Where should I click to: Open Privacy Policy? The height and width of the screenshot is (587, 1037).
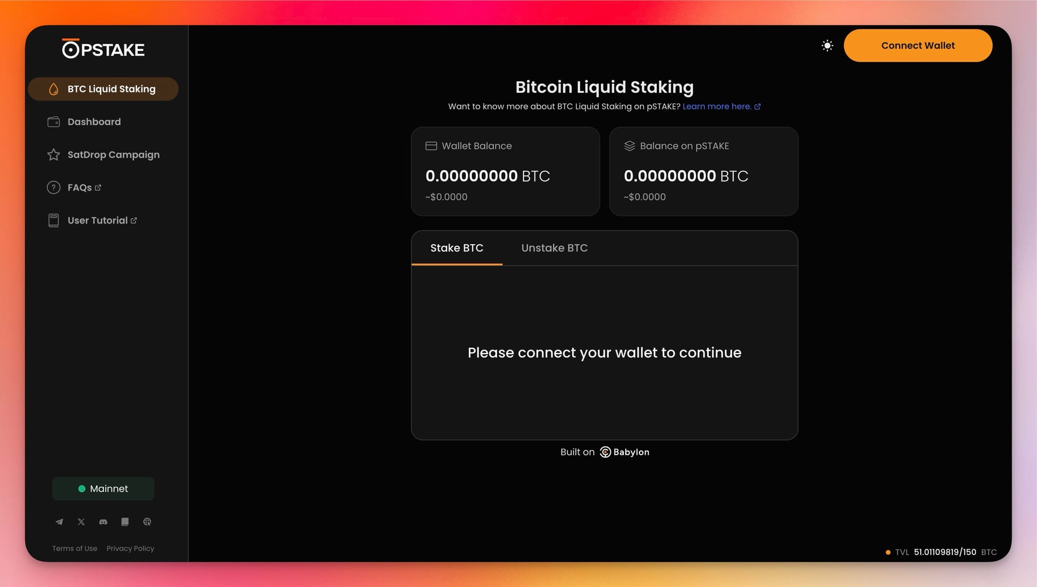click(x=130, y=549)
